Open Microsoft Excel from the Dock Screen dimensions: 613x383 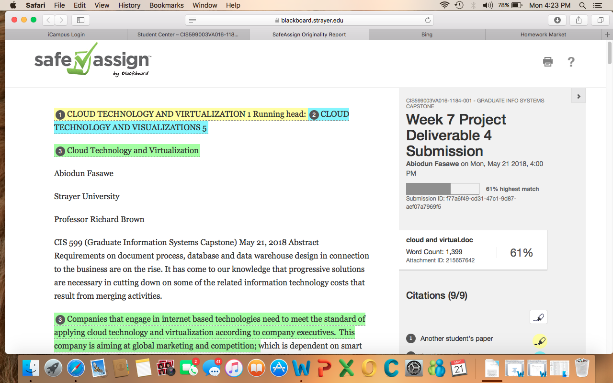coord(346,368)
